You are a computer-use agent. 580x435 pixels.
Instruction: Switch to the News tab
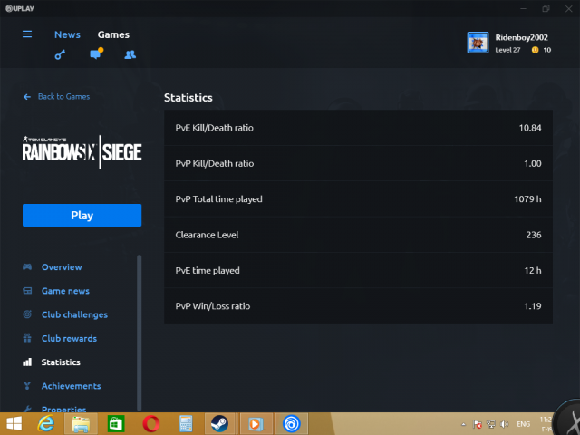point(67,34)
